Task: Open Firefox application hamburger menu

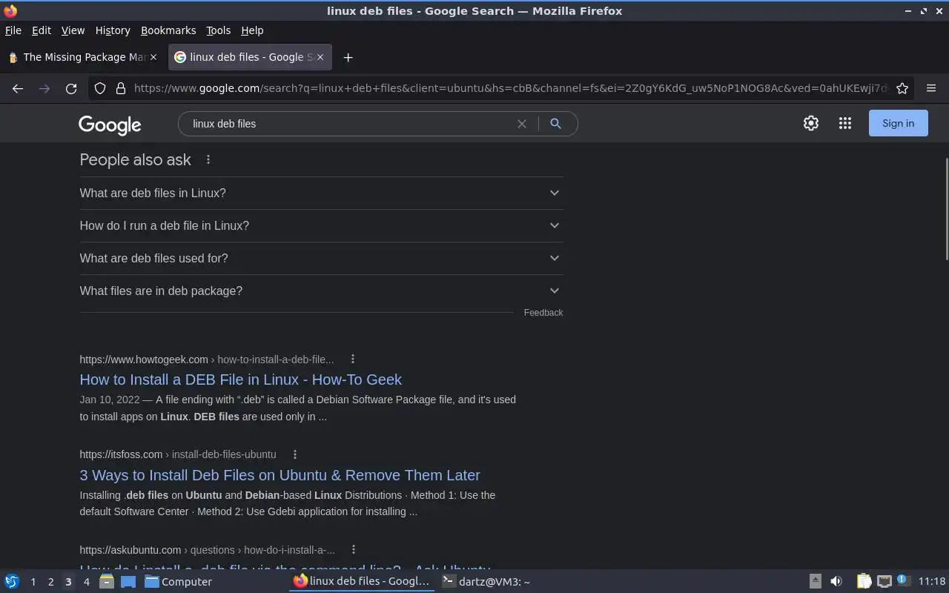Action: (931, 88)
